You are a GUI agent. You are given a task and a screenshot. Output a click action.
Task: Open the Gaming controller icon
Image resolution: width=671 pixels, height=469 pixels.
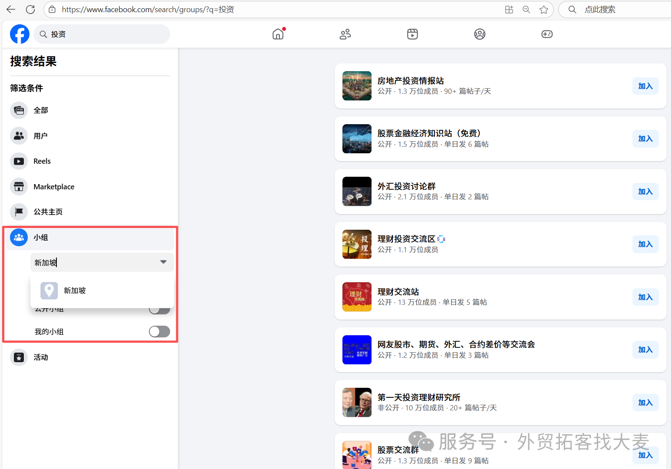[x=547, y=34]
